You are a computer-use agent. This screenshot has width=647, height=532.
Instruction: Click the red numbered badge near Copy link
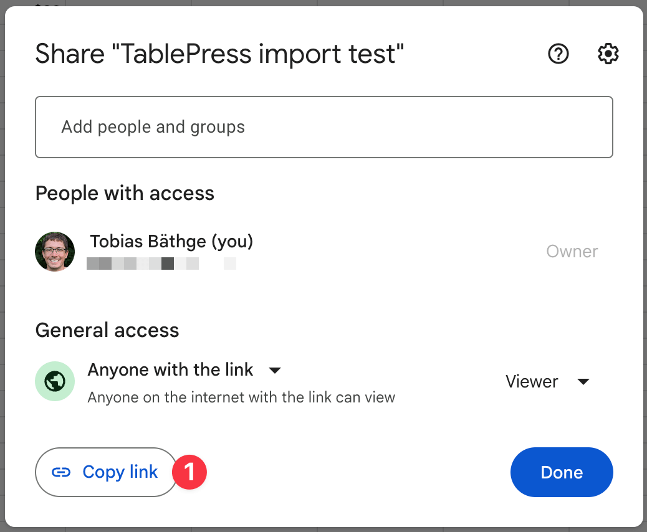coord(189,472)
